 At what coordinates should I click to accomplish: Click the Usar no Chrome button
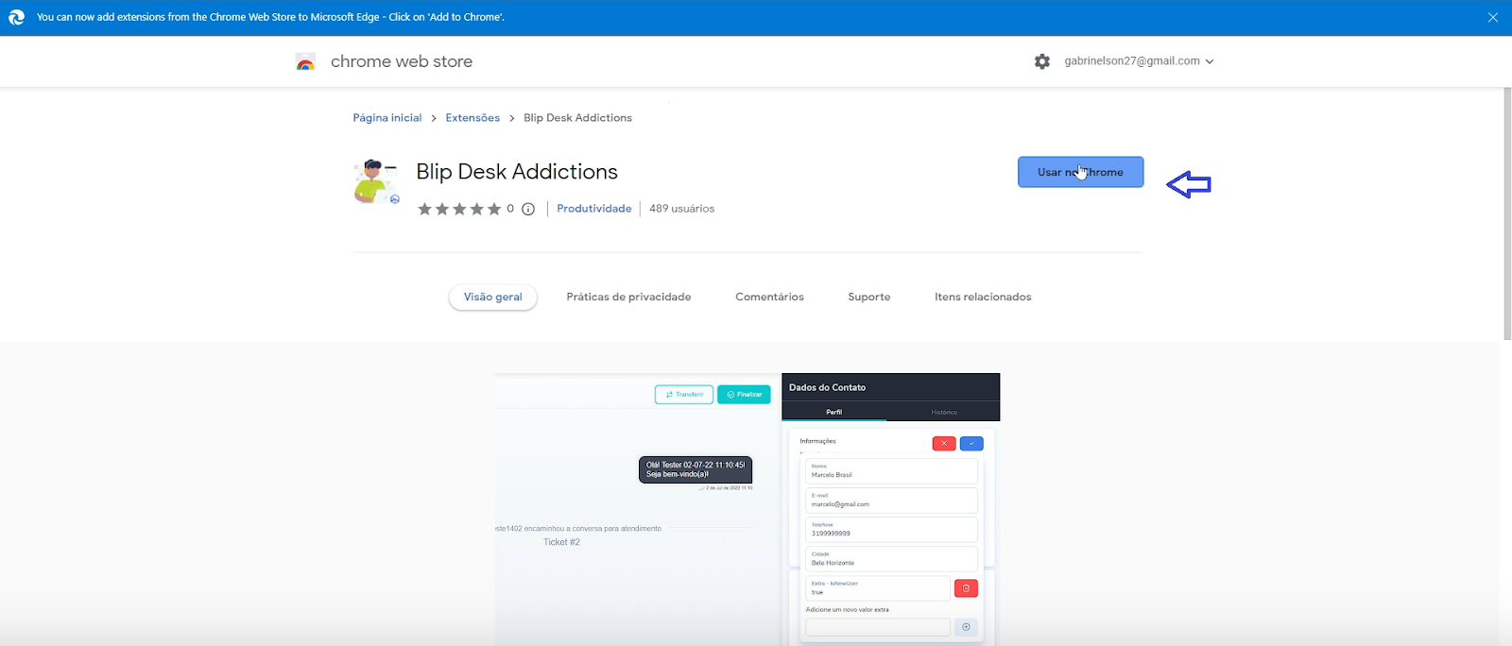click(1080, 172)
